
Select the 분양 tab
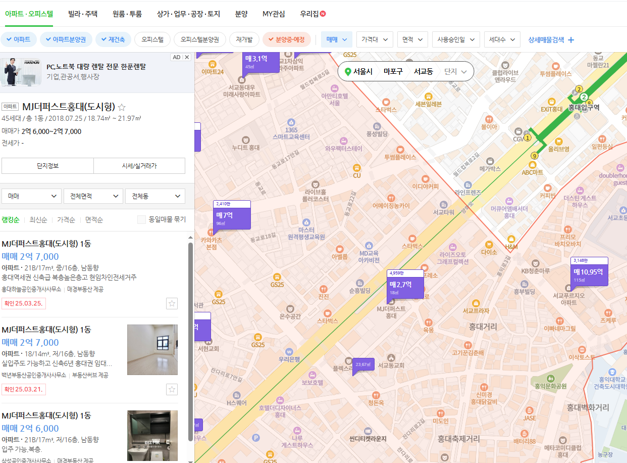(241, 14)
